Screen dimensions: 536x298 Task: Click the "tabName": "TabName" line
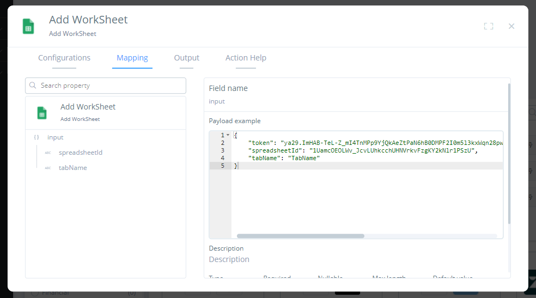(x=284, y=158)
